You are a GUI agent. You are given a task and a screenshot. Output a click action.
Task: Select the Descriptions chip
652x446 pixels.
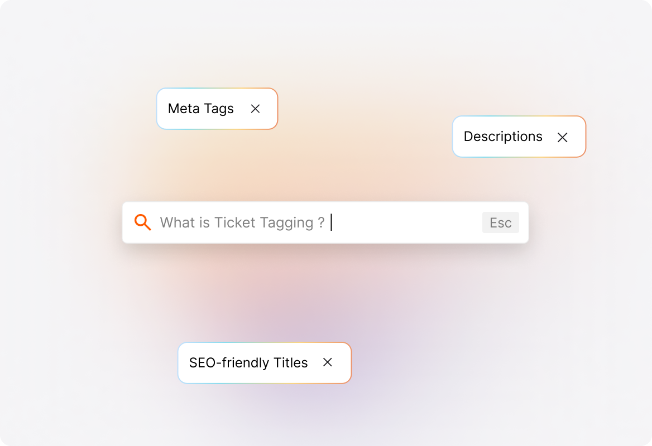[x=519, y=137]
